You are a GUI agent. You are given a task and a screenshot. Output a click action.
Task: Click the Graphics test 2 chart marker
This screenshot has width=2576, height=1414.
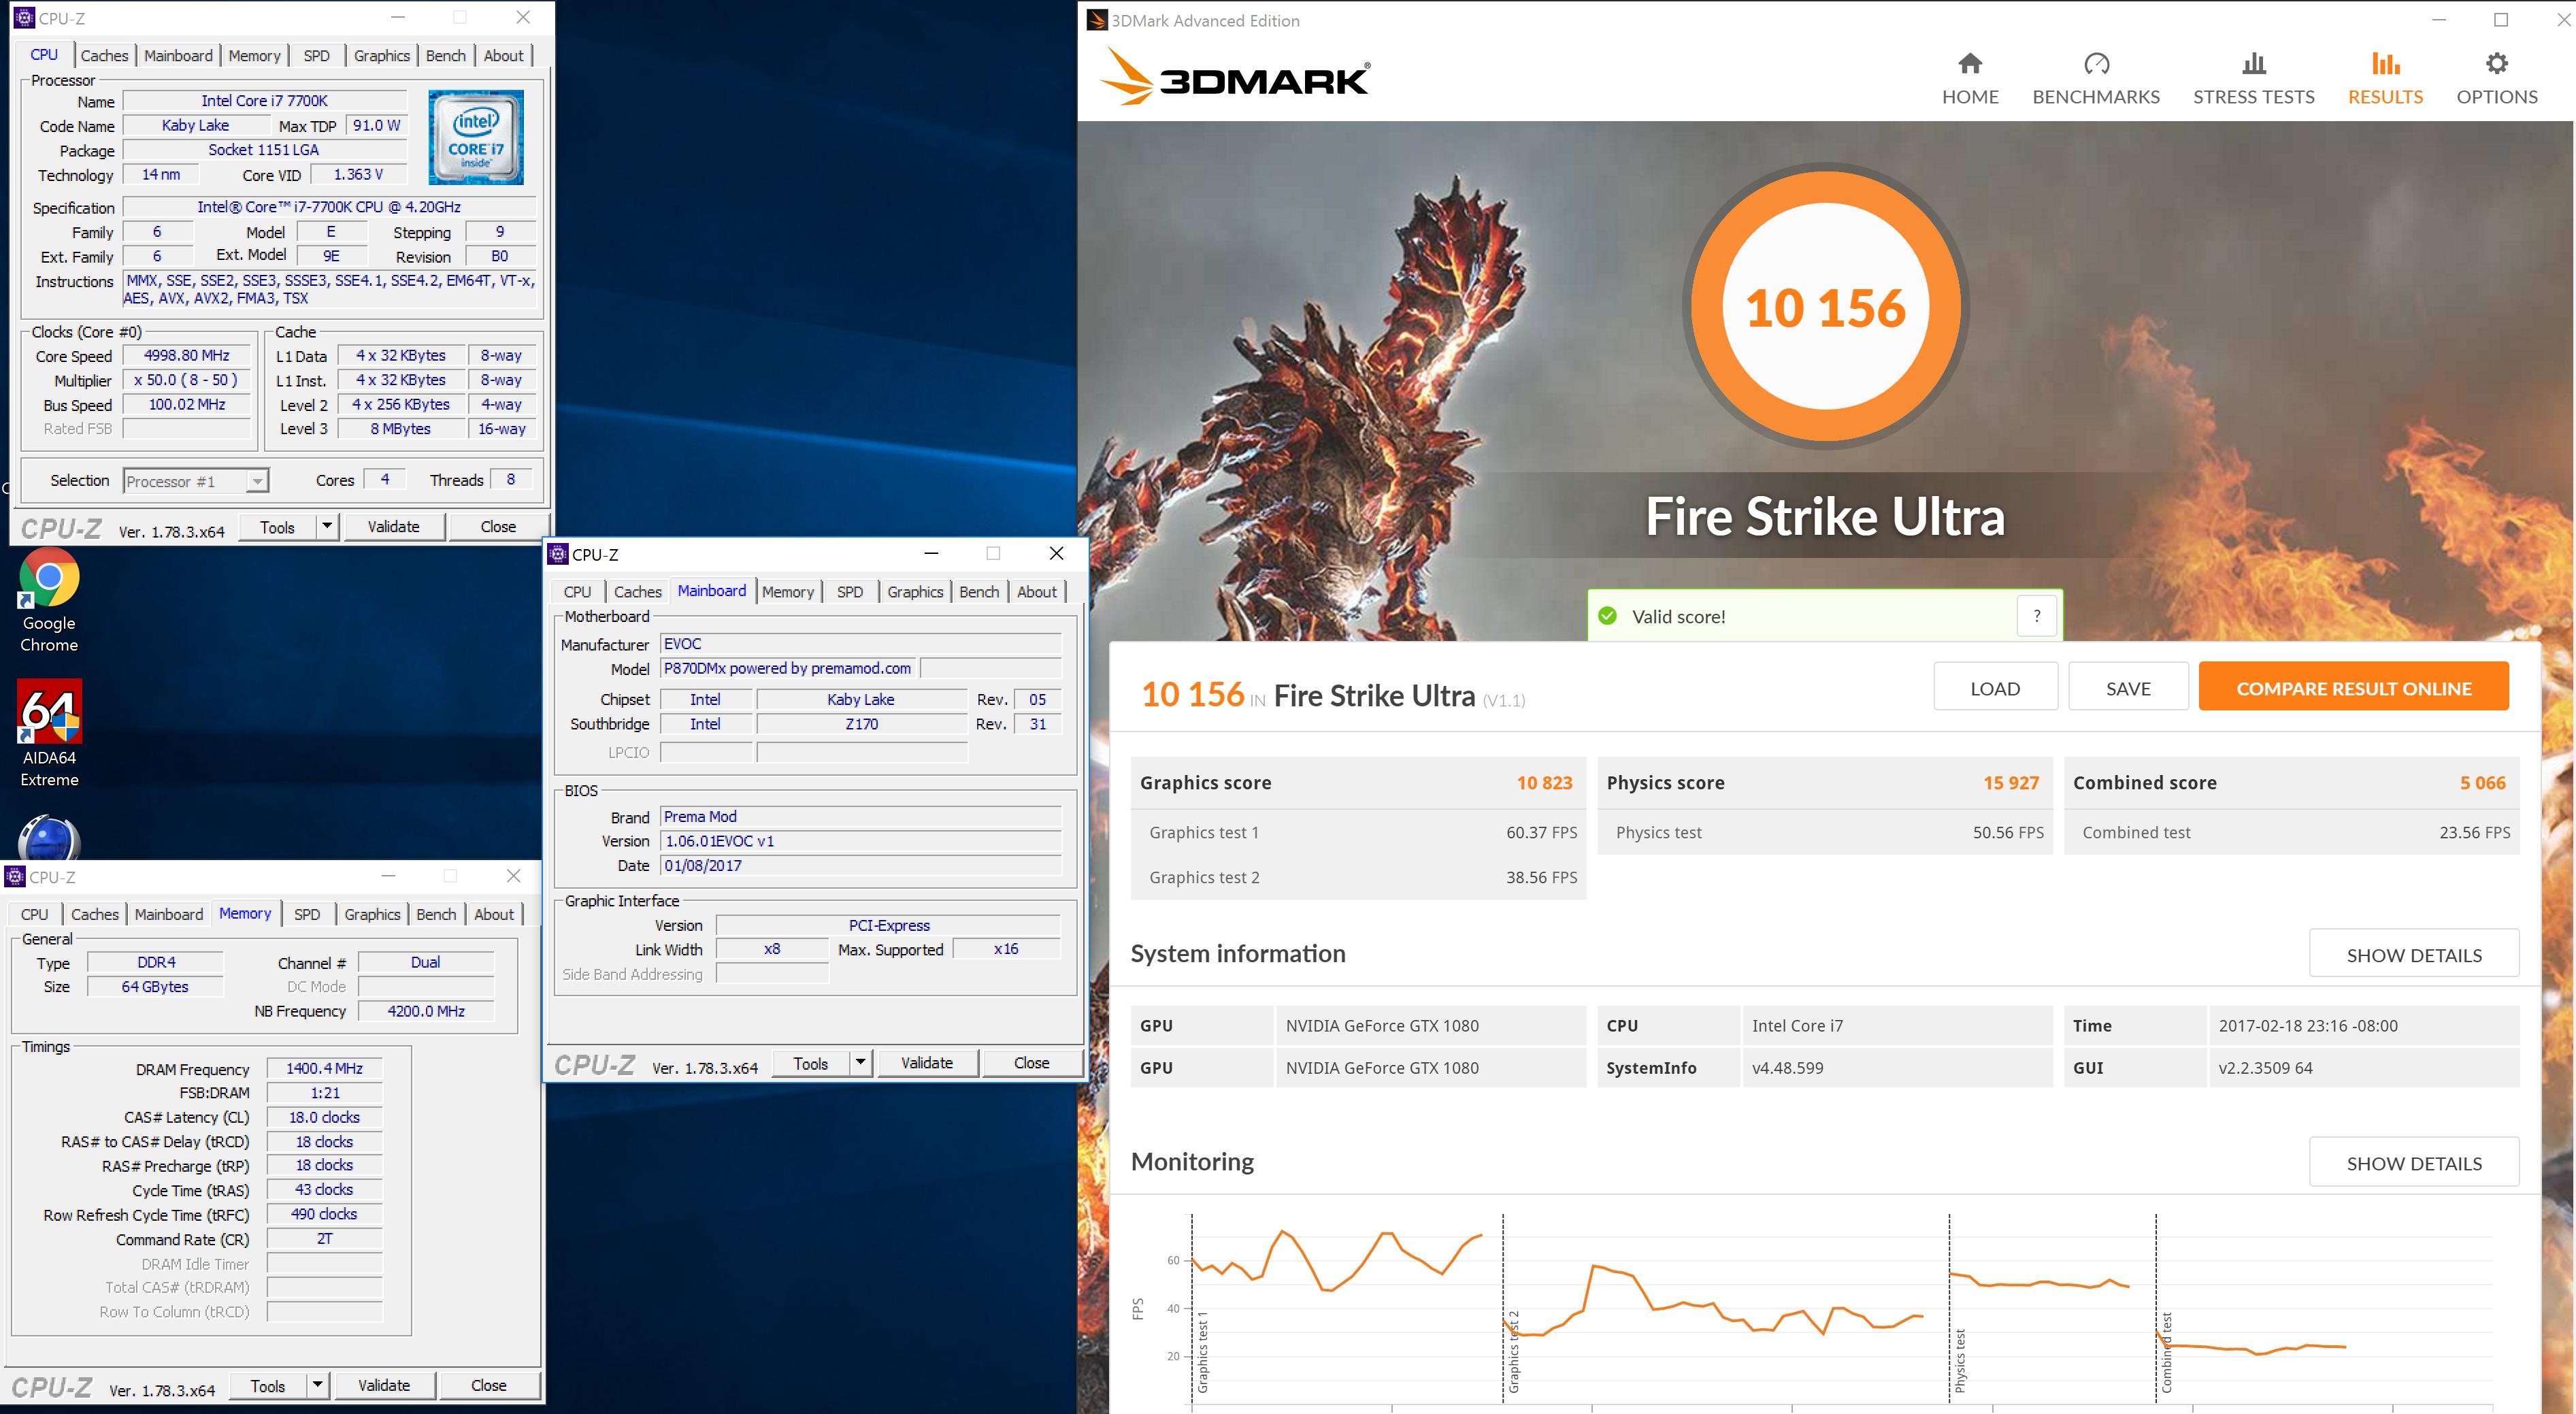pos(1513,1352)
